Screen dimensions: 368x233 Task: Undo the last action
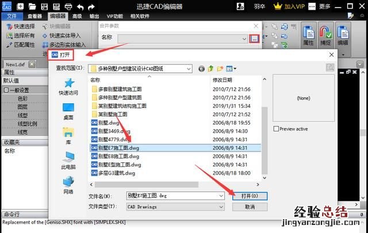[80, 7]
